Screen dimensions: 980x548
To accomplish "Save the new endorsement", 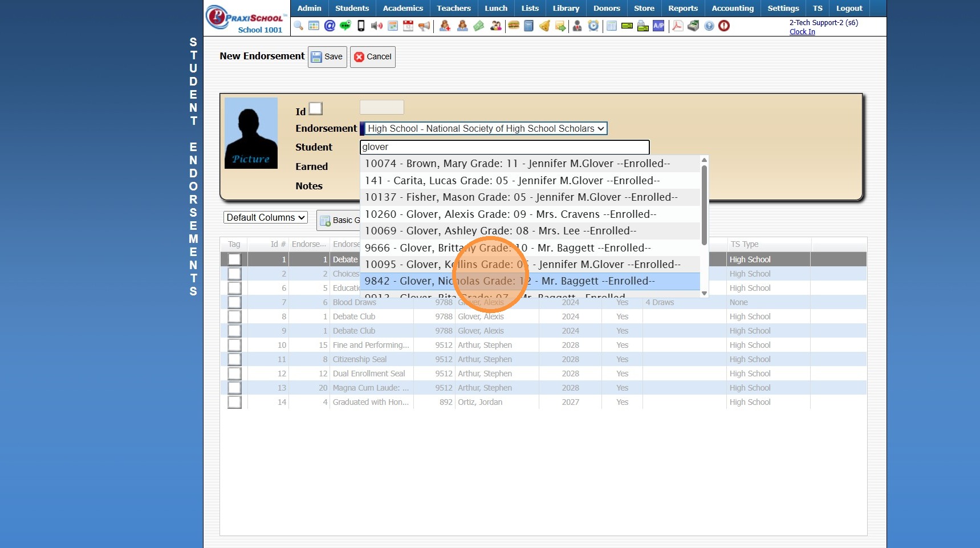I will click(327, 57).
